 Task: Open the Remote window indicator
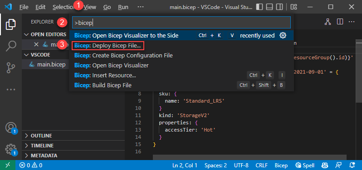8,165
